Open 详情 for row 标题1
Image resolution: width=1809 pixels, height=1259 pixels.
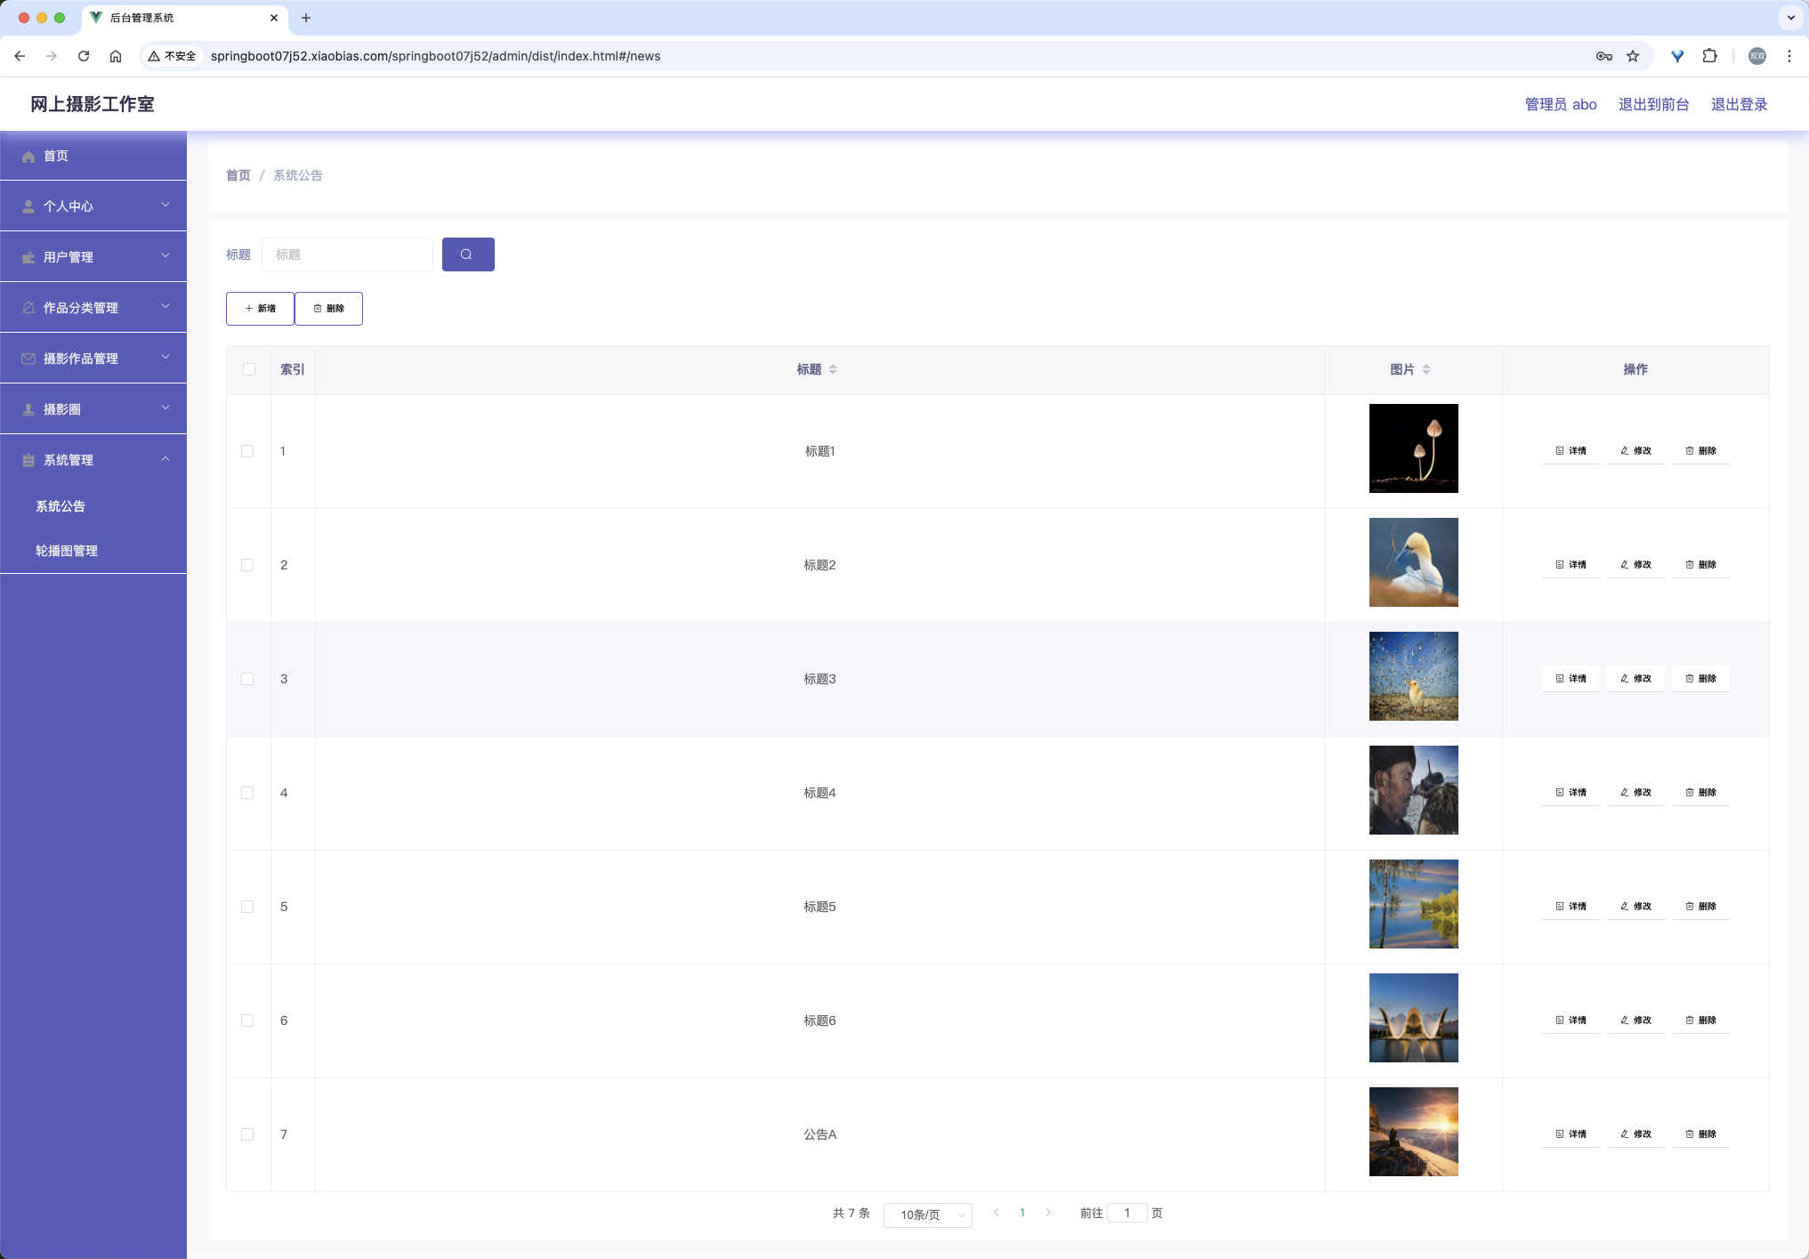[x=1571, y=451]
